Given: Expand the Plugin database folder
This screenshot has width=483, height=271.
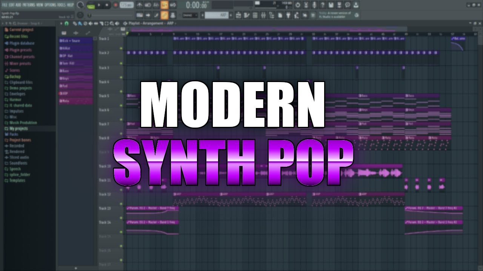Looking at the screenshot, I should [22, 43].
